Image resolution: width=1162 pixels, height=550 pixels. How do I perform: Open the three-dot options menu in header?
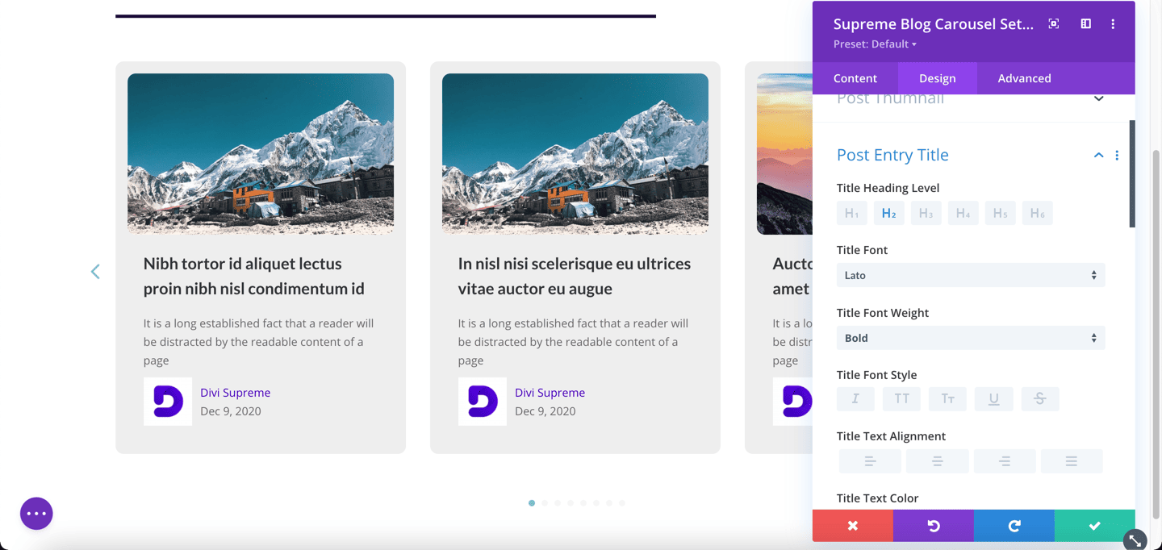point(1113,23)
